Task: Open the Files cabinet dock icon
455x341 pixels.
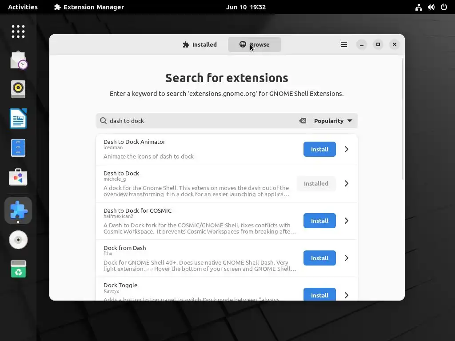Action: 18,147
